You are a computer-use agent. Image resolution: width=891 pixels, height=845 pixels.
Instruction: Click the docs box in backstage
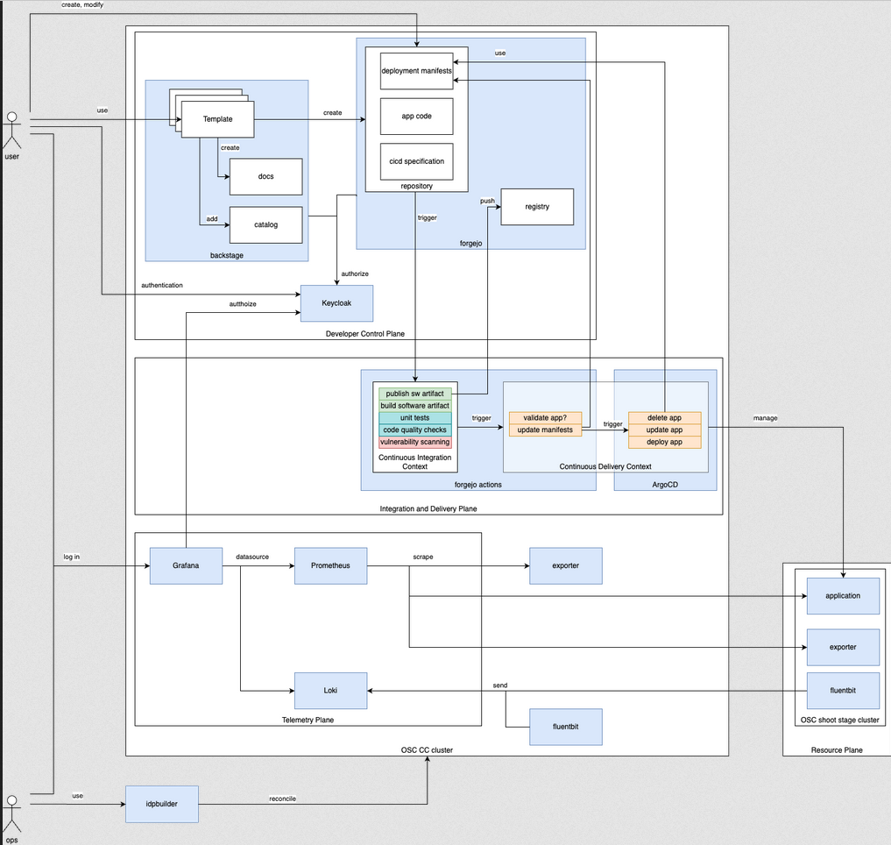tap(265, 176)
